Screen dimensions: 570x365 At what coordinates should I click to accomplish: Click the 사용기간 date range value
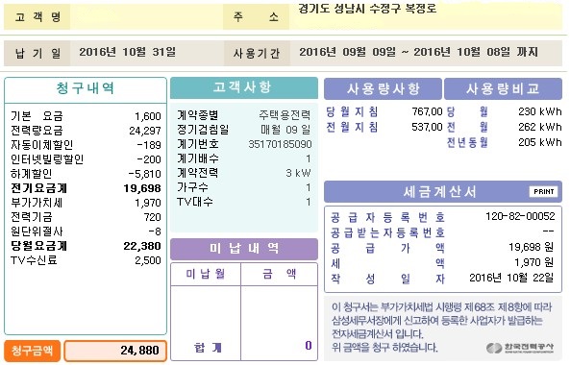tap(418, 52)
